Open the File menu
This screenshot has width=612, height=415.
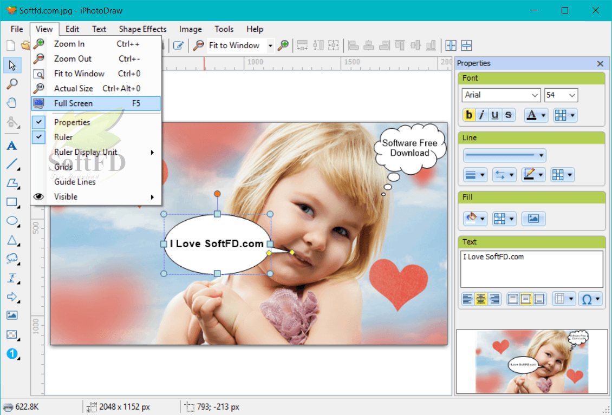(17, 29)
